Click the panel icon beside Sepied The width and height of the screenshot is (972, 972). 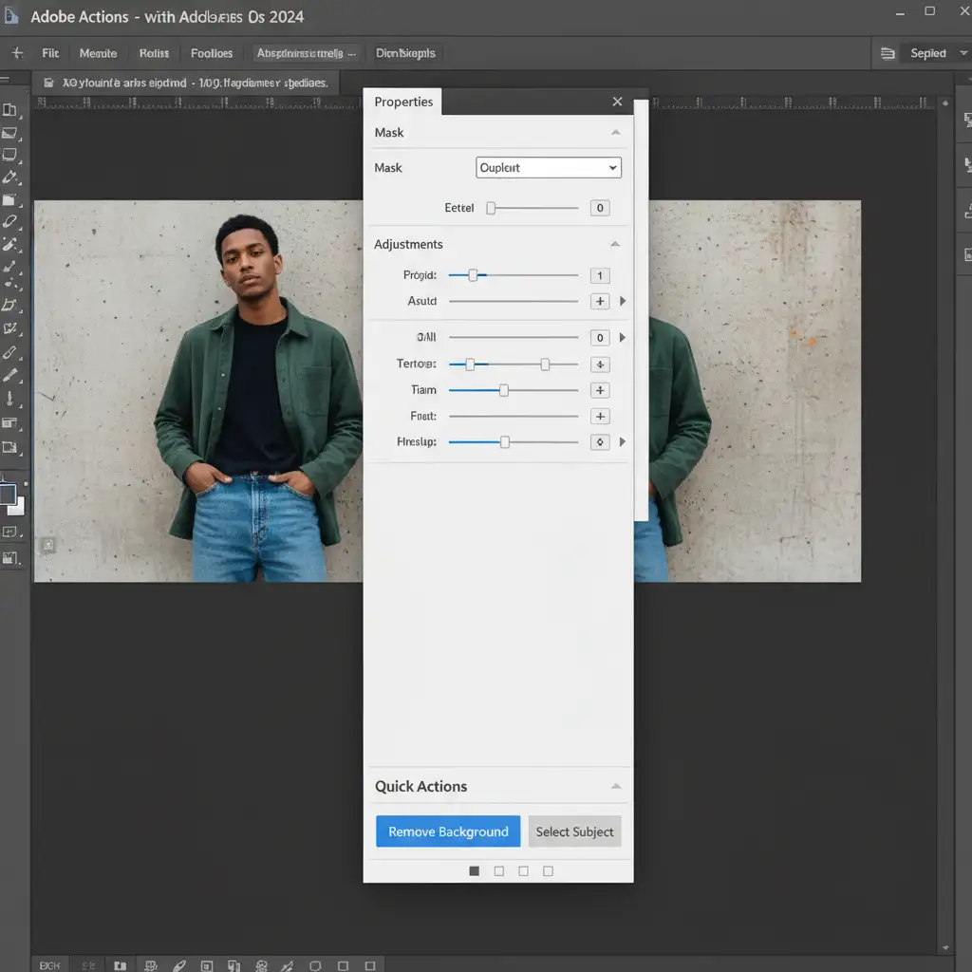coord(888,53)
